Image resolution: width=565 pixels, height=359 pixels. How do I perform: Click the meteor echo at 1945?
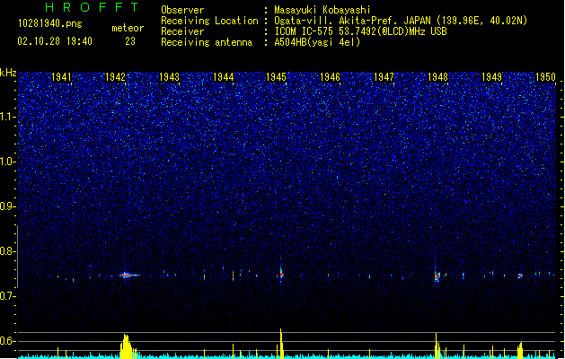(280, 273)
